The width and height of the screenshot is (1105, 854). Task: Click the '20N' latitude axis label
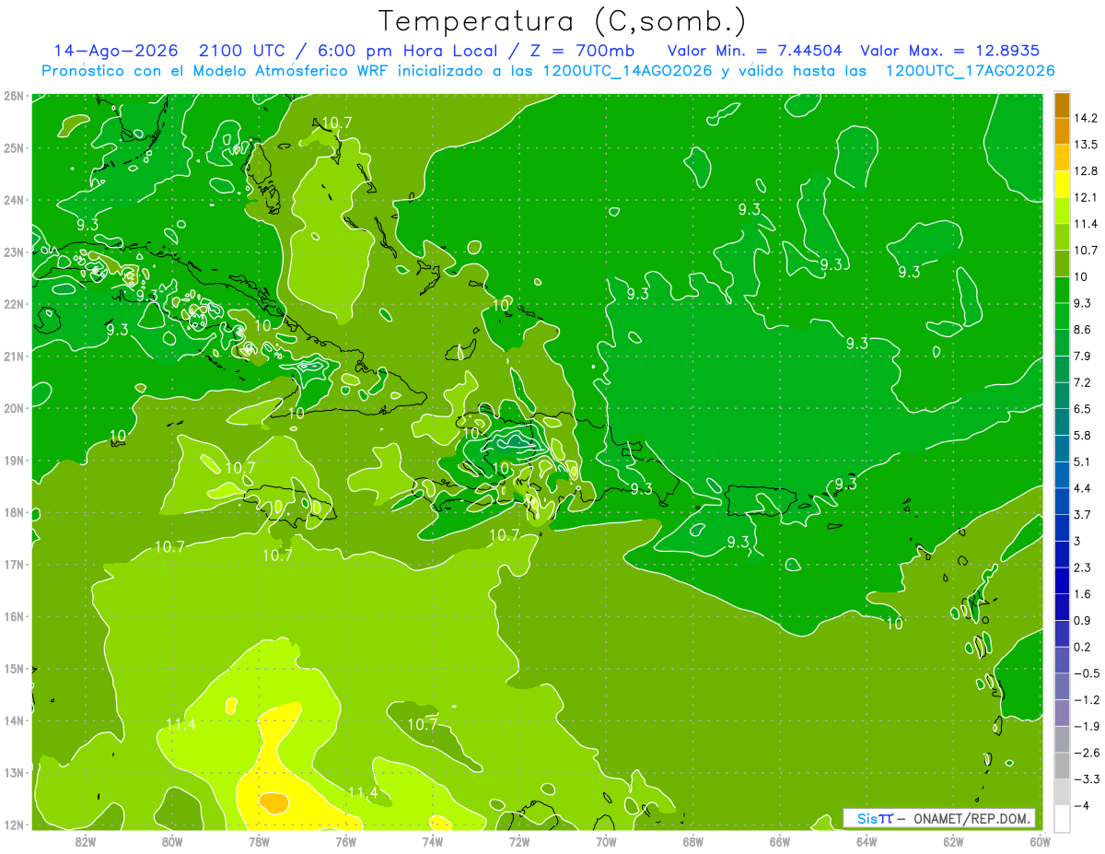pos(13,408)
